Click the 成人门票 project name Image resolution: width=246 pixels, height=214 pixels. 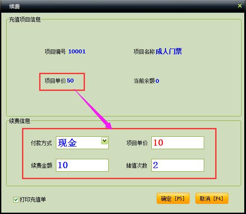pyautogui.click(x=169, y=51)
